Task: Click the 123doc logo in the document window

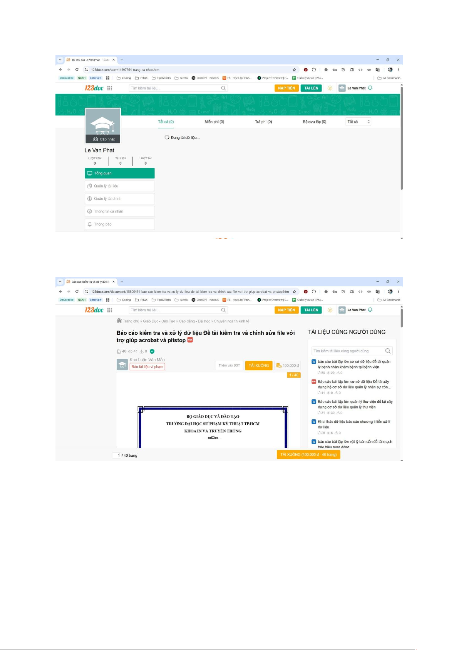Action: point(94,310)
